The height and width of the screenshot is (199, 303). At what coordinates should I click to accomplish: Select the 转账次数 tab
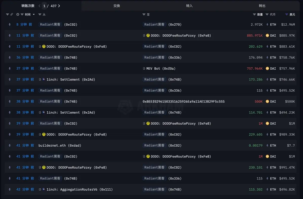(x=28, y=6)
